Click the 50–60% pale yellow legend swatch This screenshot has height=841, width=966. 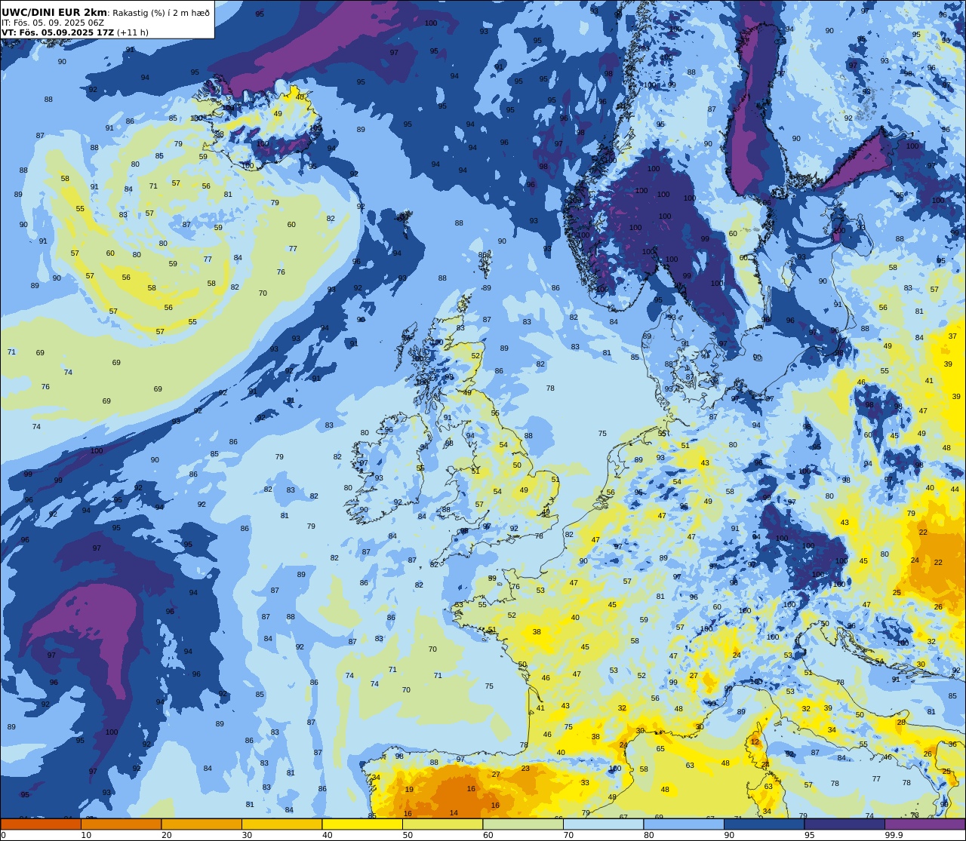pyautogui.click(x=442, y=824)
